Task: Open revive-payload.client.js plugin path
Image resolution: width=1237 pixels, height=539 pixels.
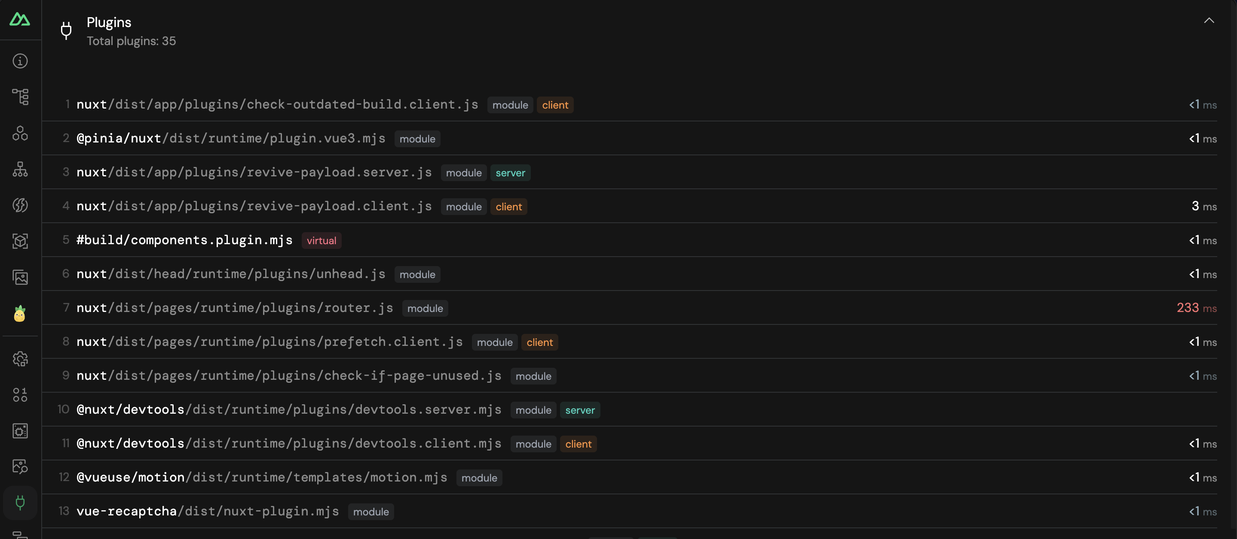Action: [254, 206]
